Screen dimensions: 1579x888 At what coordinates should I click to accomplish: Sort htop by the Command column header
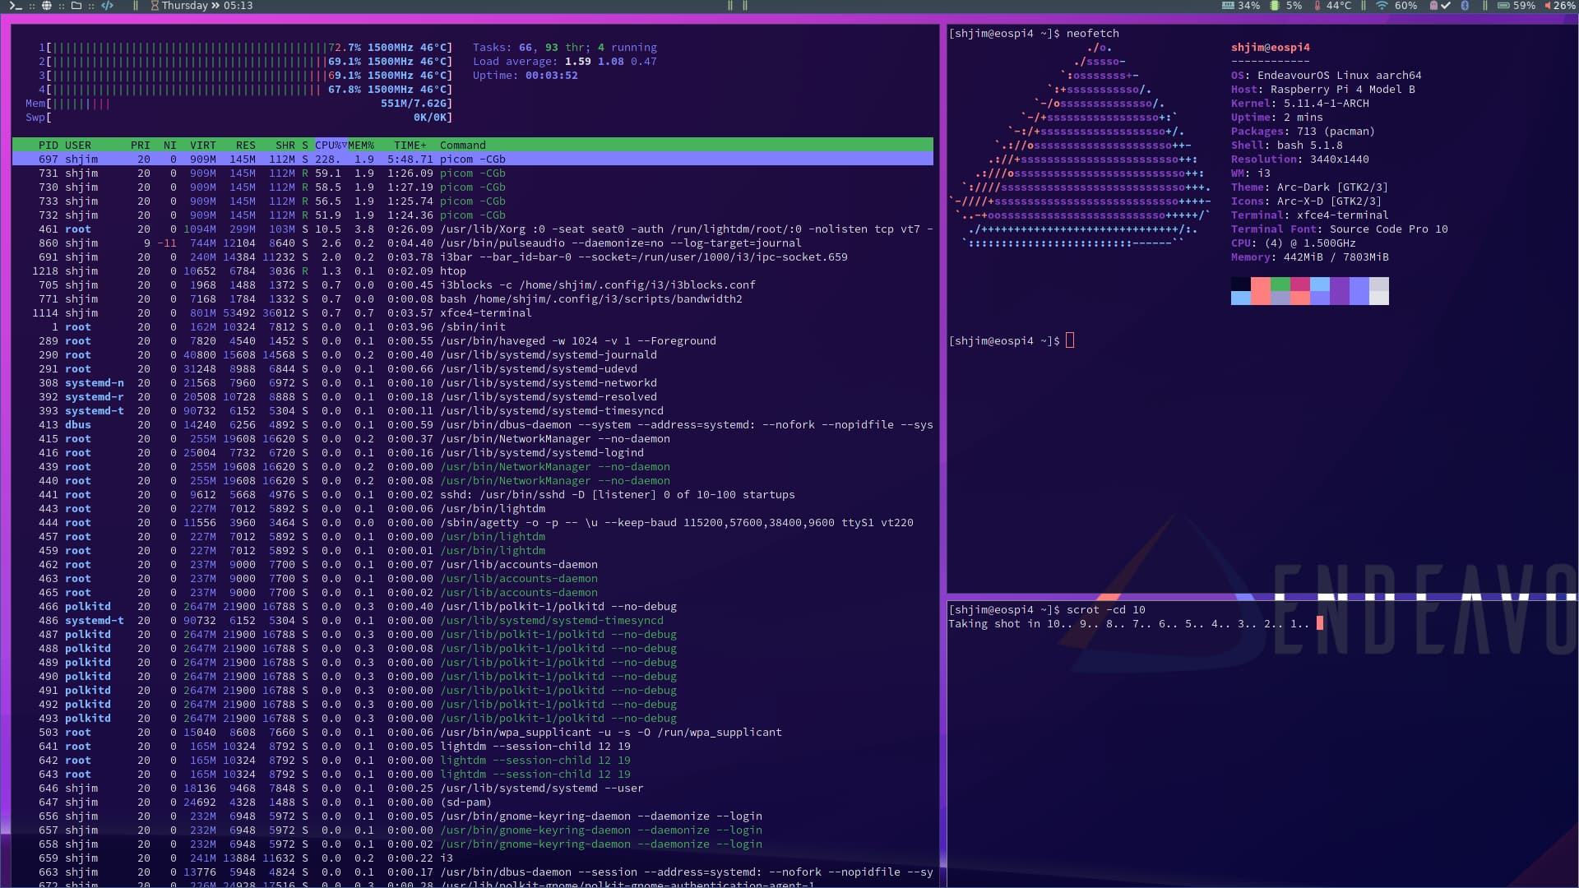pos(463,146)
